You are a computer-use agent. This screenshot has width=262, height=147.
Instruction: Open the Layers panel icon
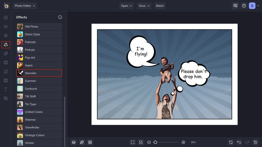(x=74, y=142)
